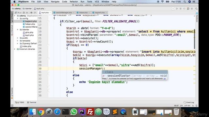Screen dimensions: 209x117
Task: Select sessionOlustur completion suggestion
Action: pos(135,76)
